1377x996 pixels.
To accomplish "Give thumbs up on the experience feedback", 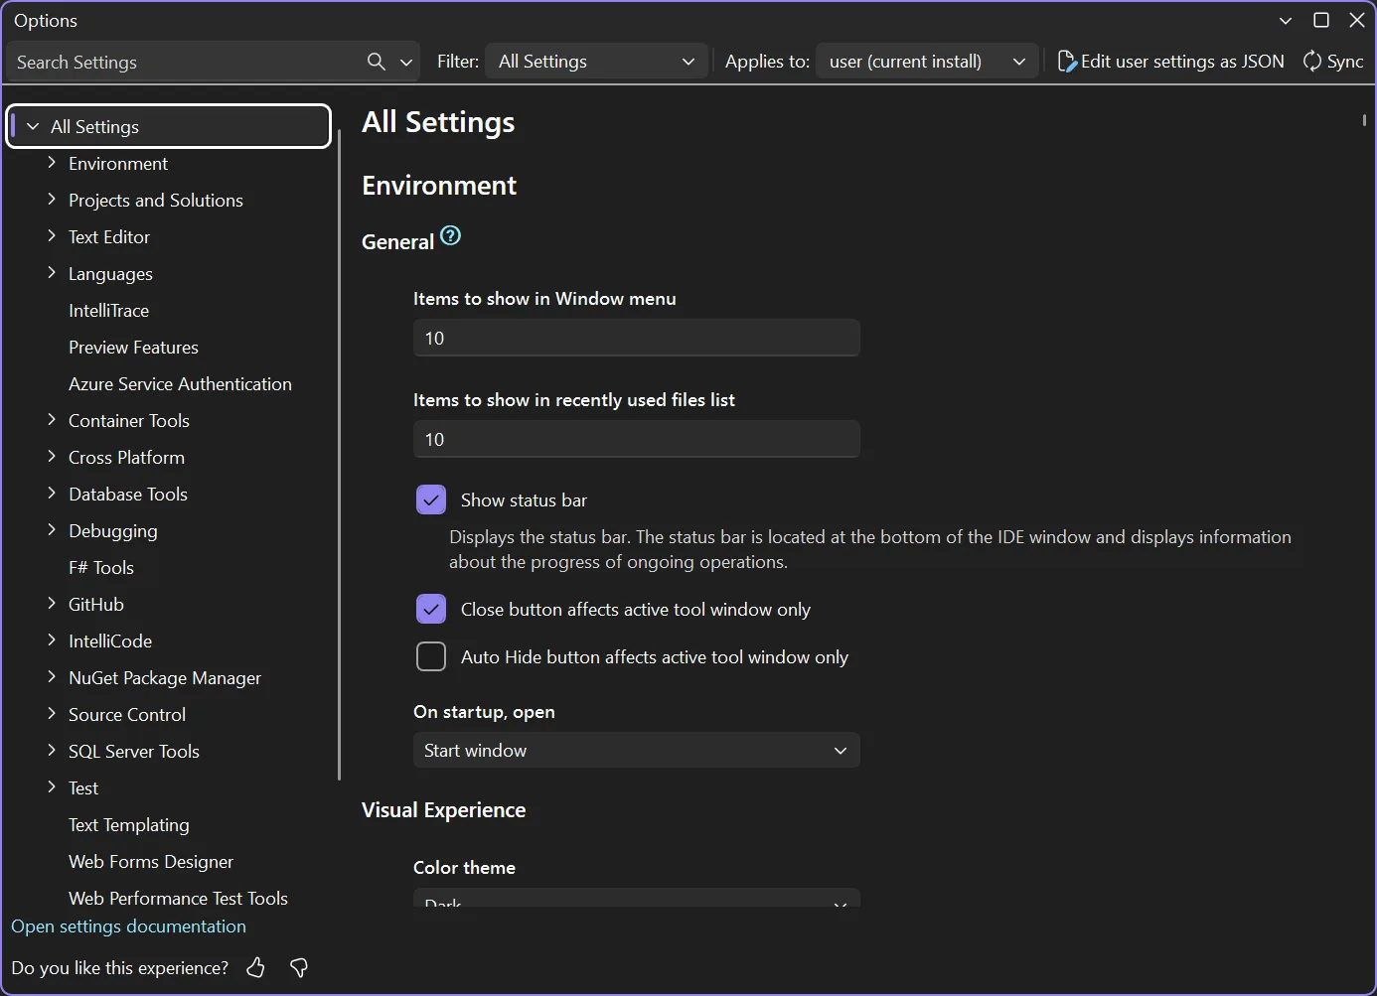I will click(254, 967).
